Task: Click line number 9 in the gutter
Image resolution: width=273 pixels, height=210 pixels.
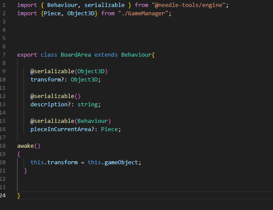Action: 4,71
